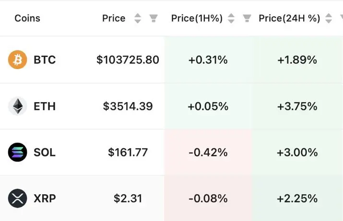Open the XRP coin link
Viewport: 343px width, 221px height.
tap(45, 198)
